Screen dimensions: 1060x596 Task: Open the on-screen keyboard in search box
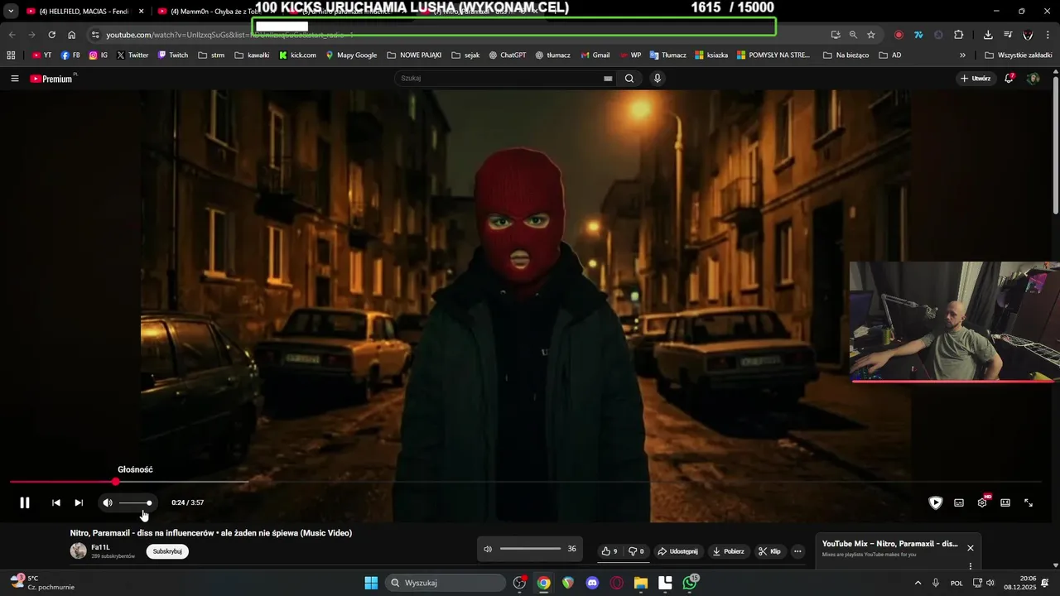tap(608, 79)
